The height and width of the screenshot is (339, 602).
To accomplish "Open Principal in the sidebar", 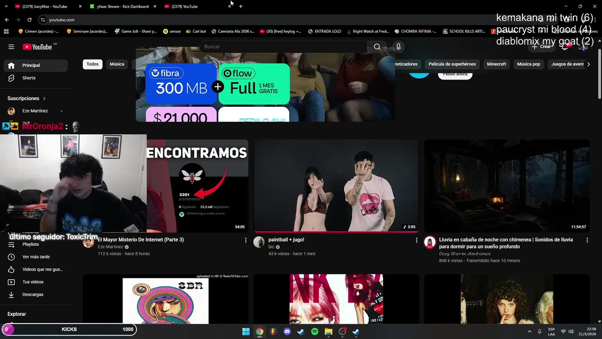I will click(36, 65).
